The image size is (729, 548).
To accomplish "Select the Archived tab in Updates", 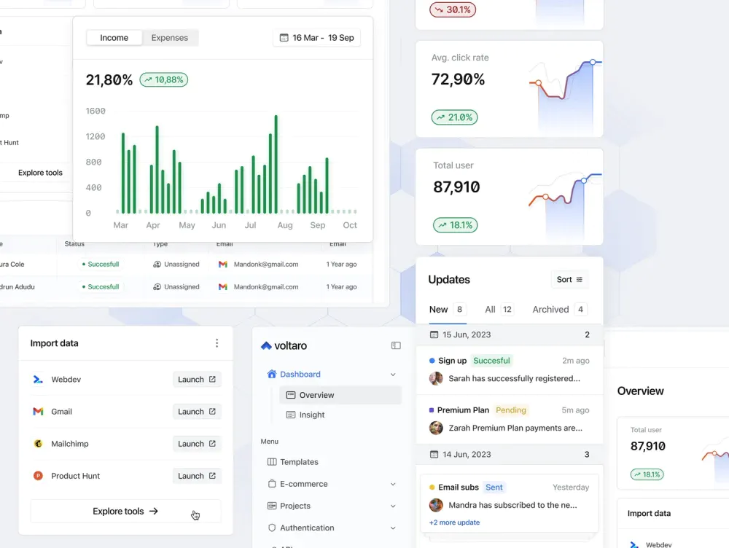I will coord(560,310).
